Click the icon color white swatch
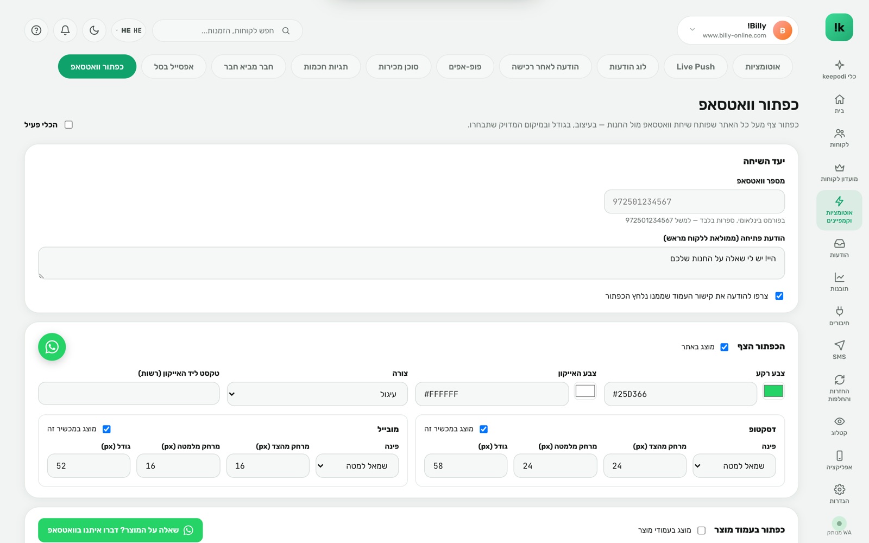Image resolution: width=869 pixels, height=543 pixels. click(x=585, y=391)
